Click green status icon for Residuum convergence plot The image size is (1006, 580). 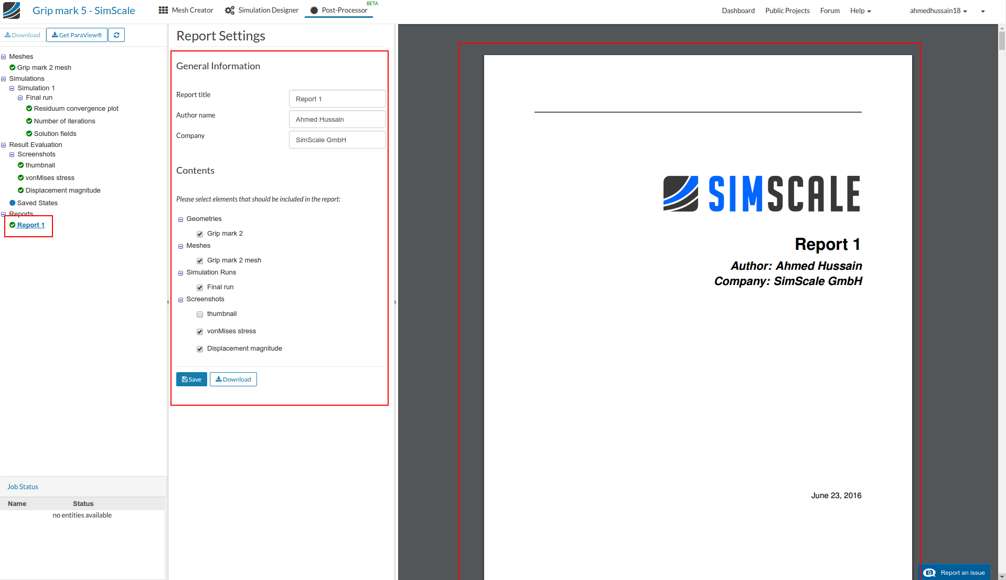point(29,108)
